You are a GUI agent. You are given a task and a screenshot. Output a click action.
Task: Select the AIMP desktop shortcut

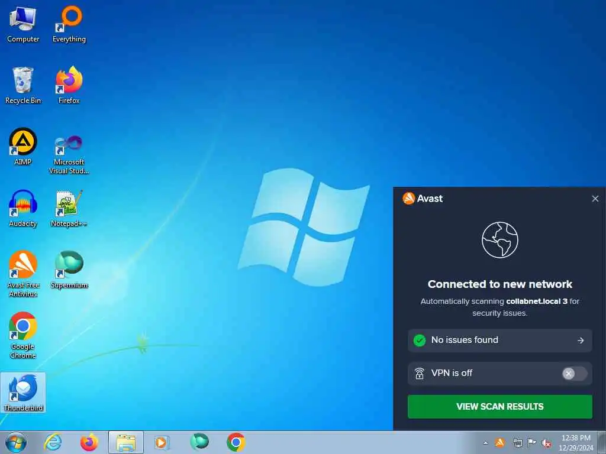pyautogui.click(x=23, y=147)
